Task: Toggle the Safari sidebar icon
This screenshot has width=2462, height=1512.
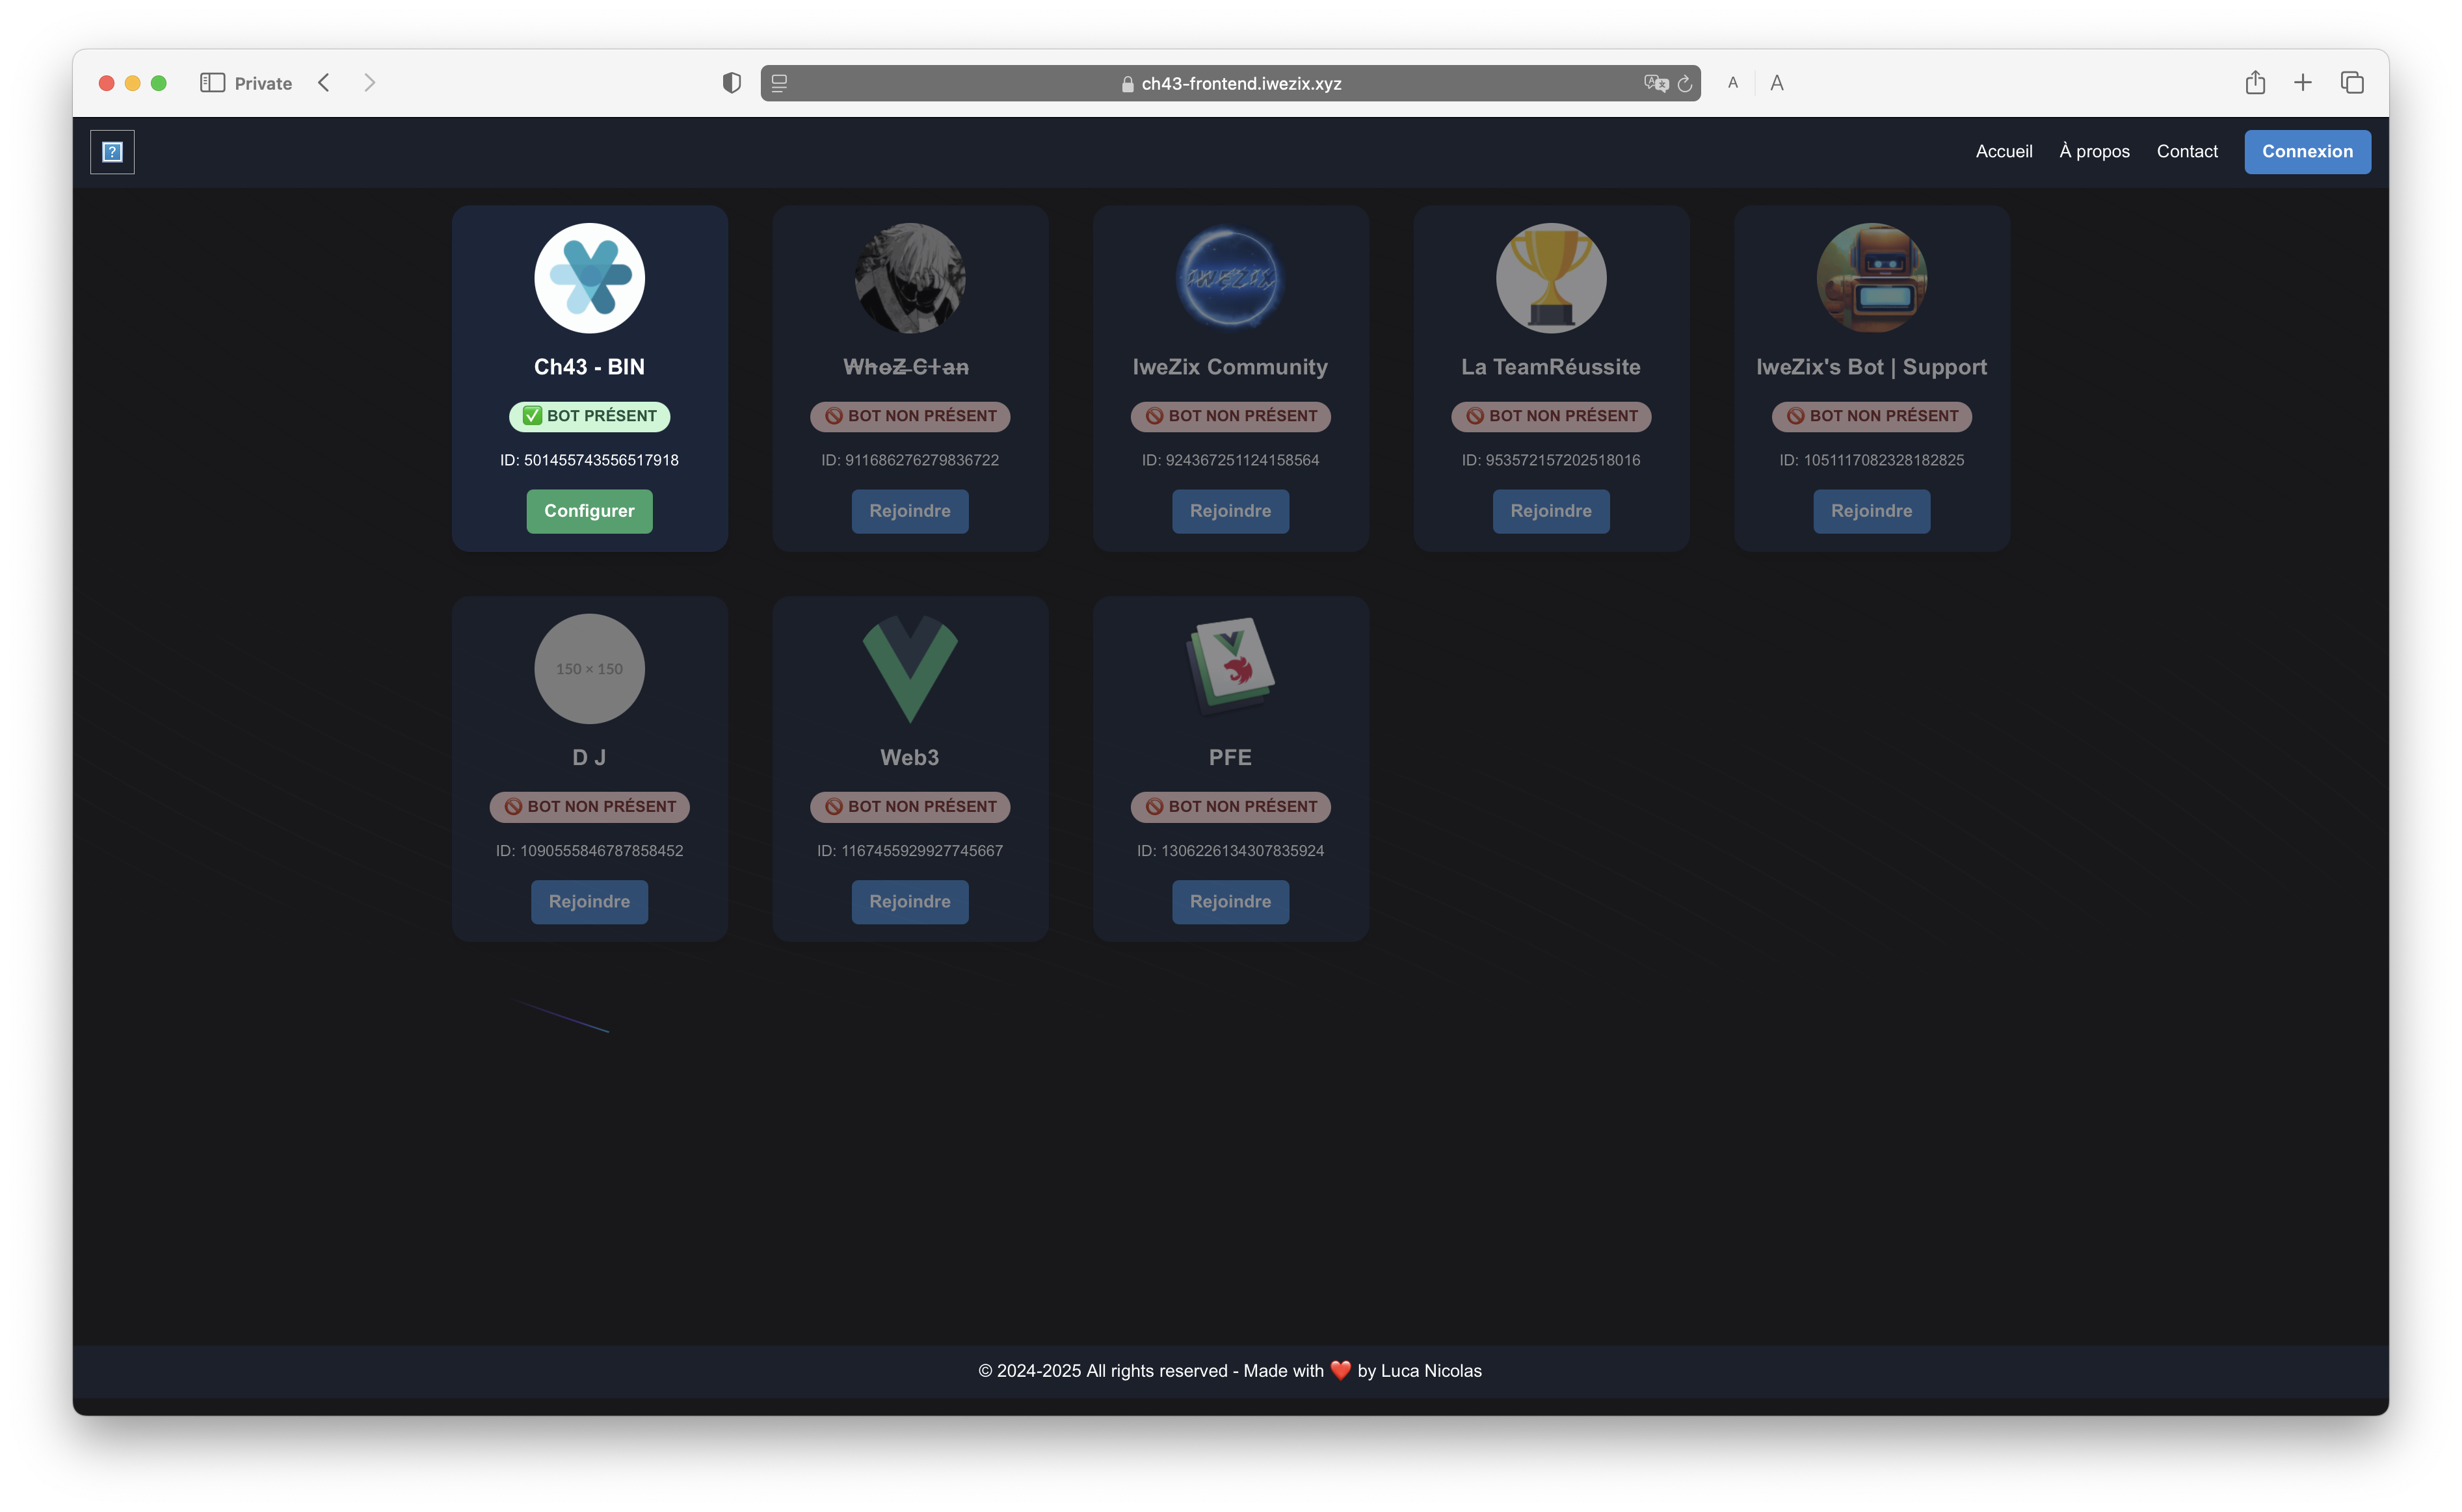Action: click(x=212, y=83)
